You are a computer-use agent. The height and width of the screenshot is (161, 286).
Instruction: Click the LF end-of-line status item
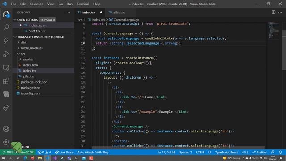click(210, 152)
